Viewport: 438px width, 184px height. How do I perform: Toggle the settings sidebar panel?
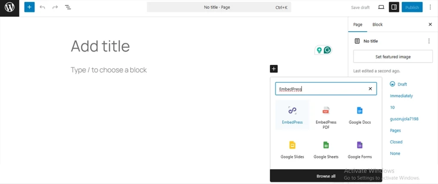pyautogui.click(x=394, y=7)
